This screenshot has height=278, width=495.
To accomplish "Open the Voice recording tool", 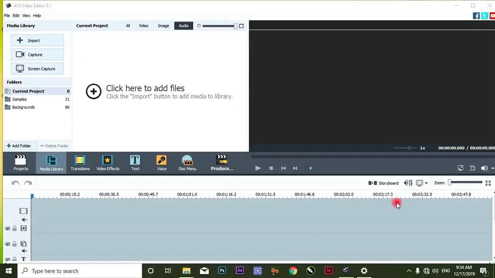I will tap(162, 163).
